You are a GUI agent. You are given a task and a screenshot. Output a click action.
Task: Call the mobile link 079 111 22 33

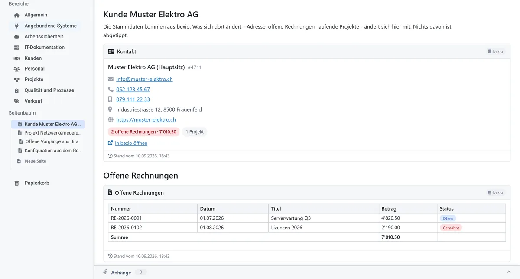click(x=133, y=99)
